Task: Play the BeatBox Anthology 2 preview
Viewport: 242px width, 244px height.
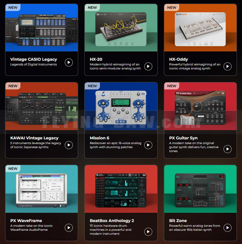Action: (x=148, y=232)
